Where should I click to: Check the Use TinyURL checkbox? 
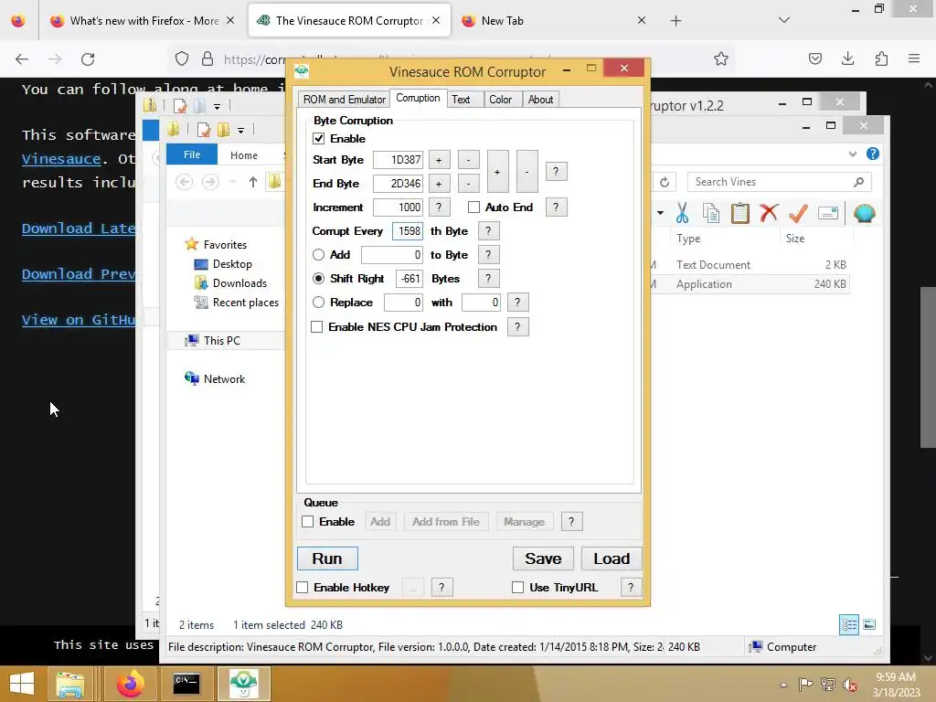click(517, 588)
